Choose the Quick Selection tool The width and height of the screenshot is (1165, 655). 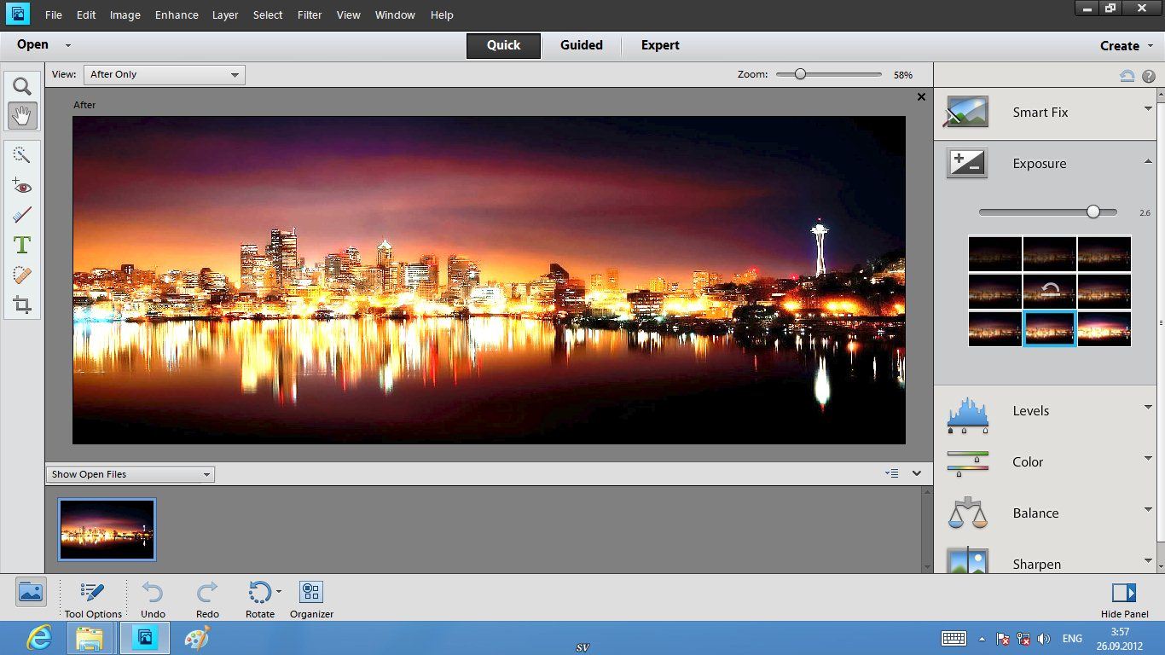(22, 154)
